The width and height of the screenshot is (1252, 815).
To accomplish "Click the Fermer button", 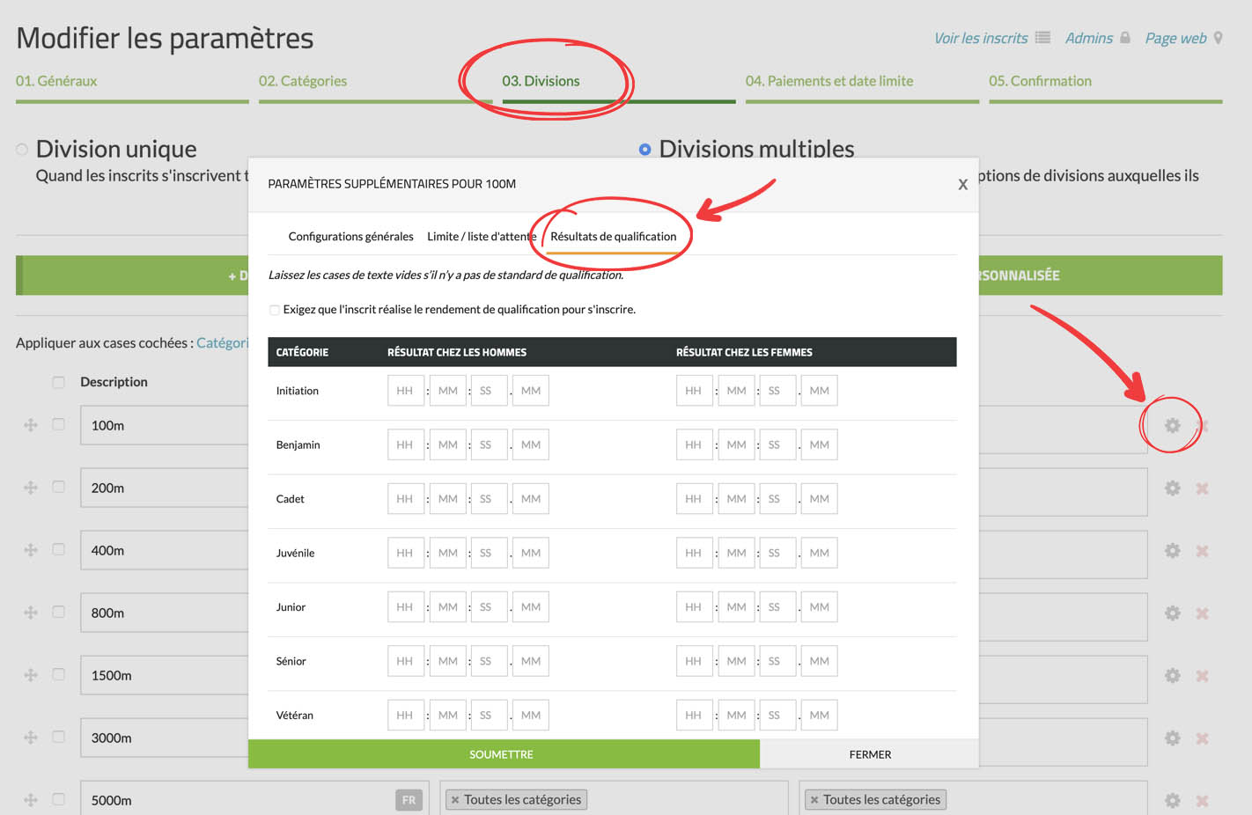I will point(869,754).
